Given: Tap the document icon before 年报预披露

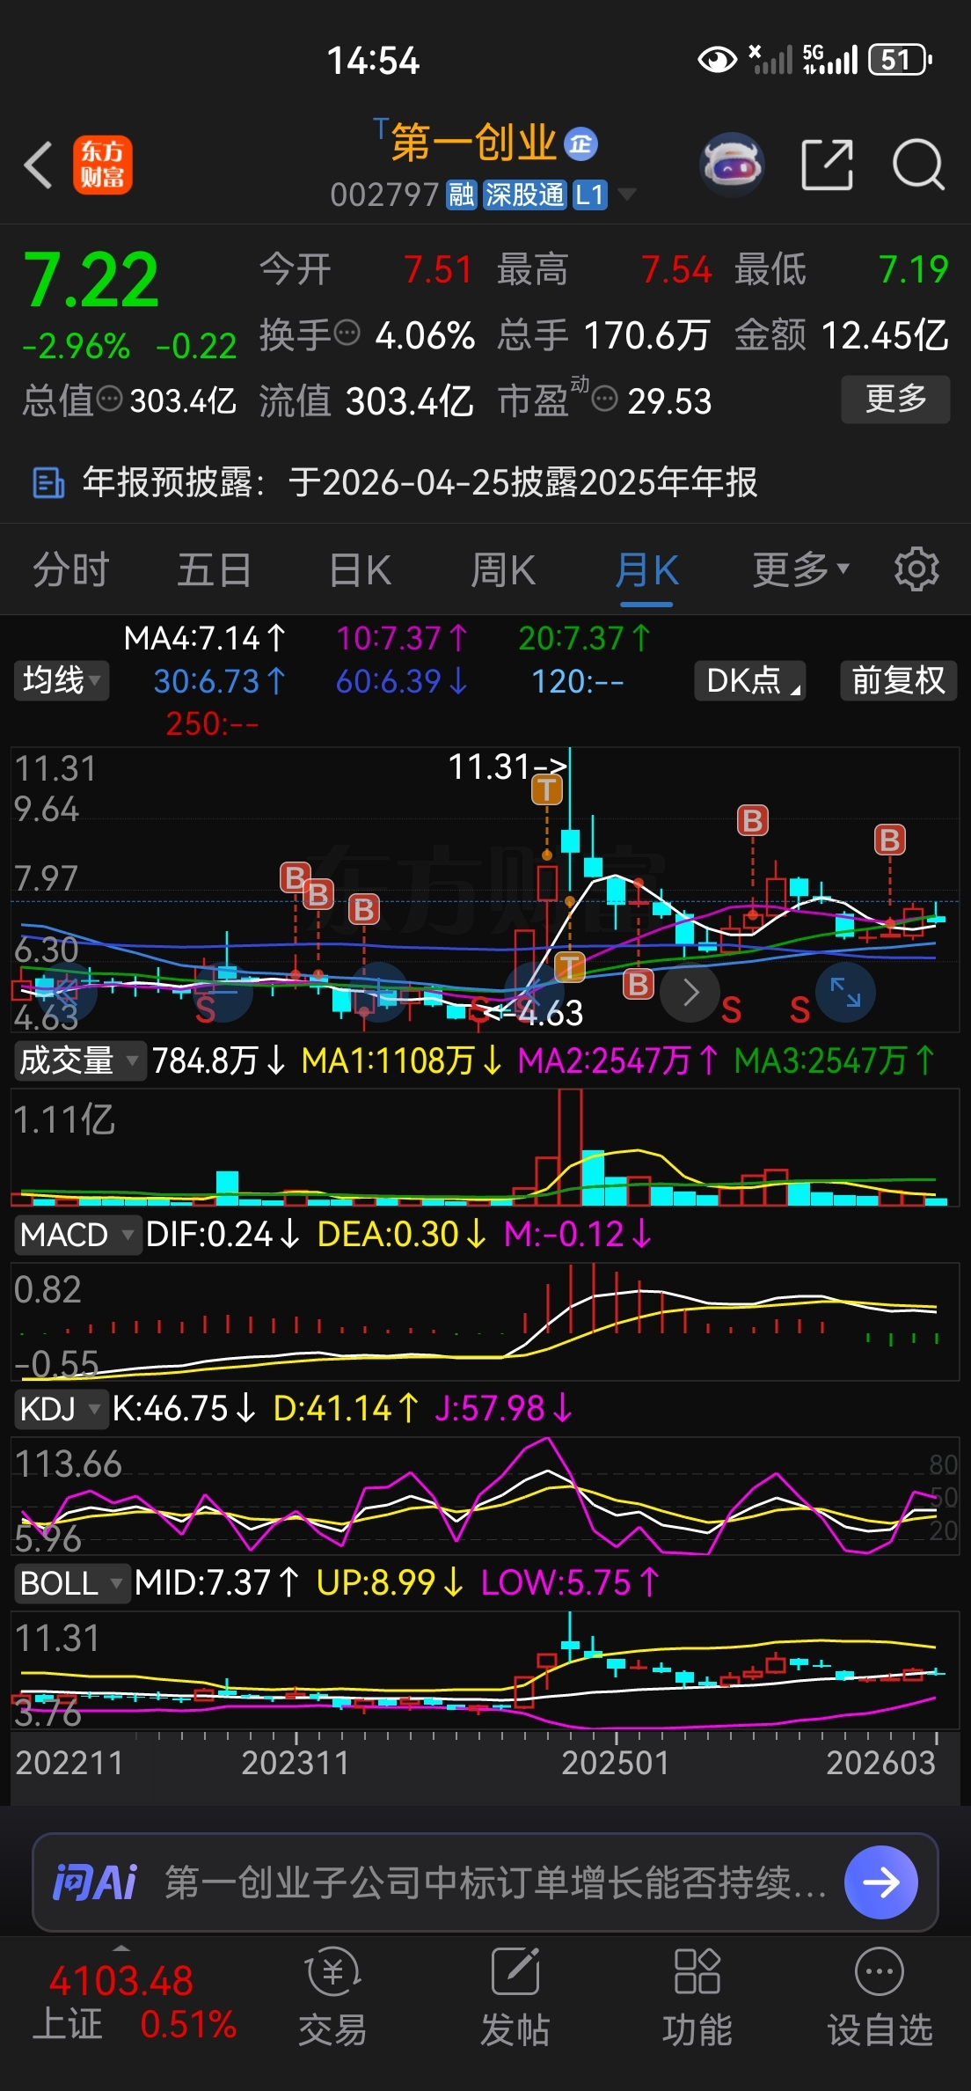Looking at the screenshot, I should pyautogui.click(x=48, y=482).
